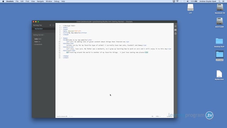Open Spotlight search magnifier in menu bar
The width and height of the screenshot is (227, 128).
tap(219, 1)
